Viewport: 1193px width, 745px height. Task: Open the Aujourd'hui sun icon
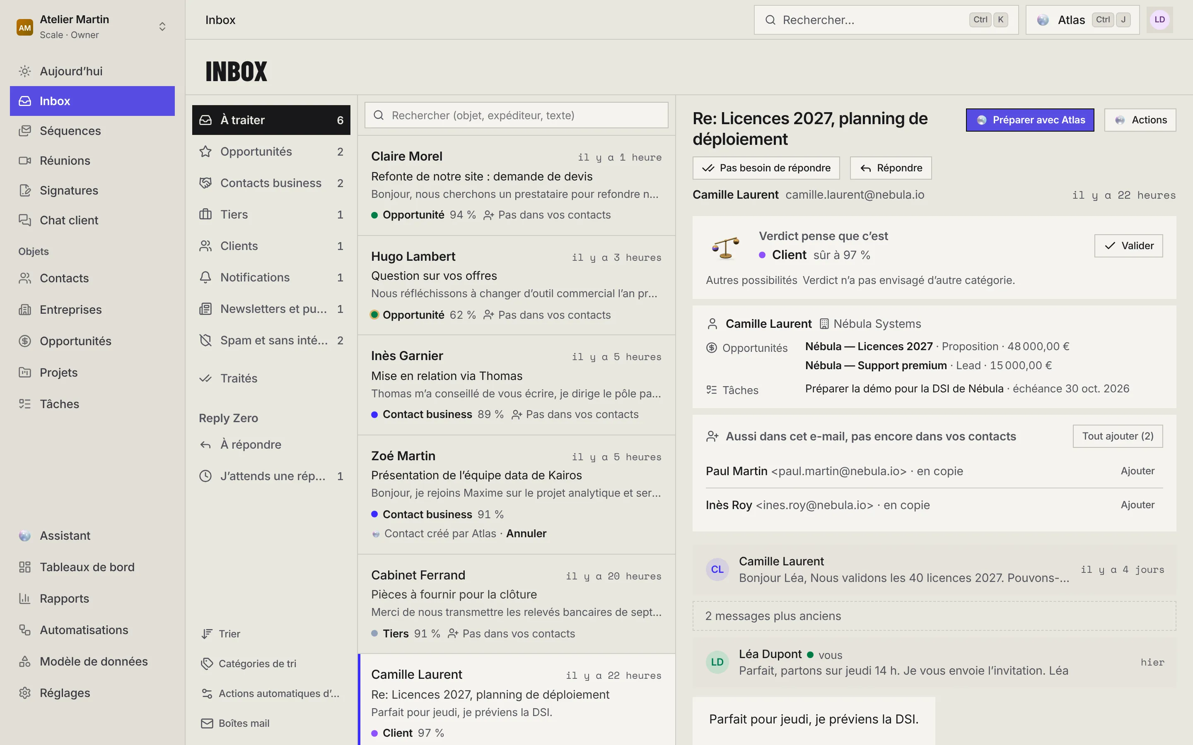(x=25, y=72)
